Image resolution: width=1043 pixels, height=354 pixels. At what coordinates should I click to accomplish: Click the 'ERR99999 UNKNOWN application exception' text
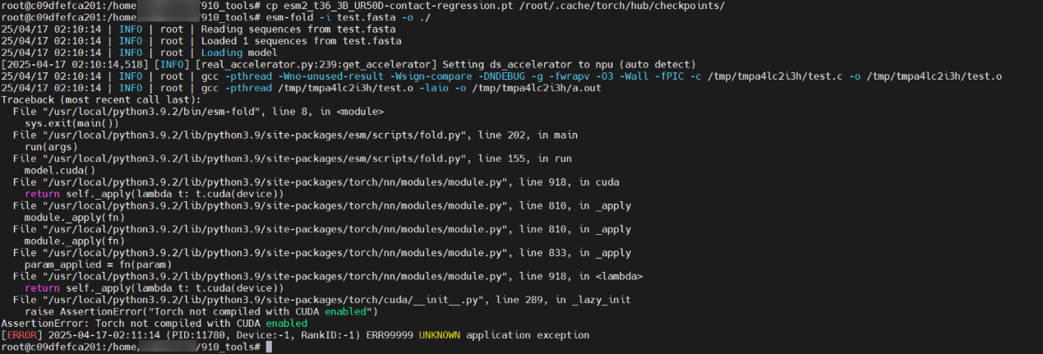[x=475, y=334]
